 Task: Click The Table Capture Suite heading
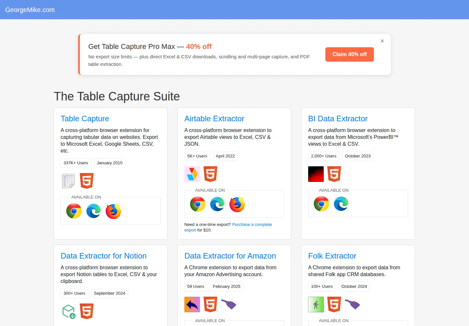117,96
